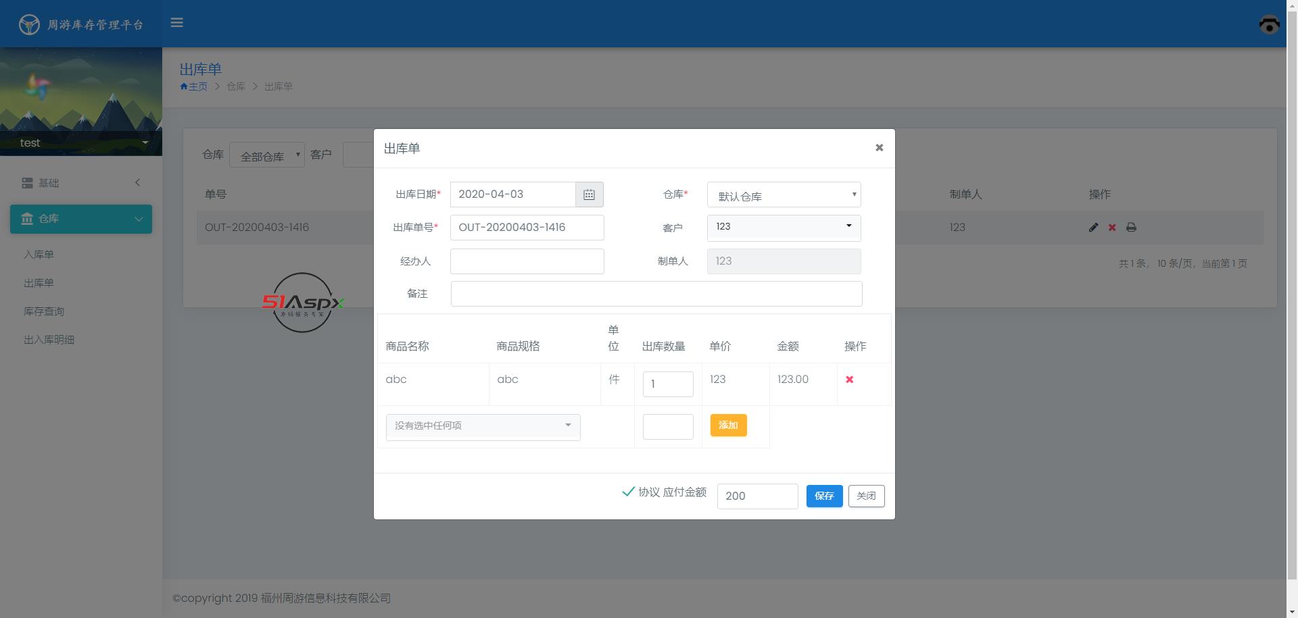Open the 仓库 warehouse dropdown in dialog
Viewport: 1298px width, 618px height.
(x=784, y=195)
